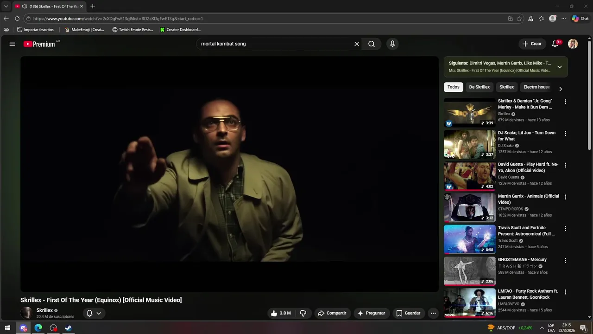Run search with the magnifier button

point(372,44)
